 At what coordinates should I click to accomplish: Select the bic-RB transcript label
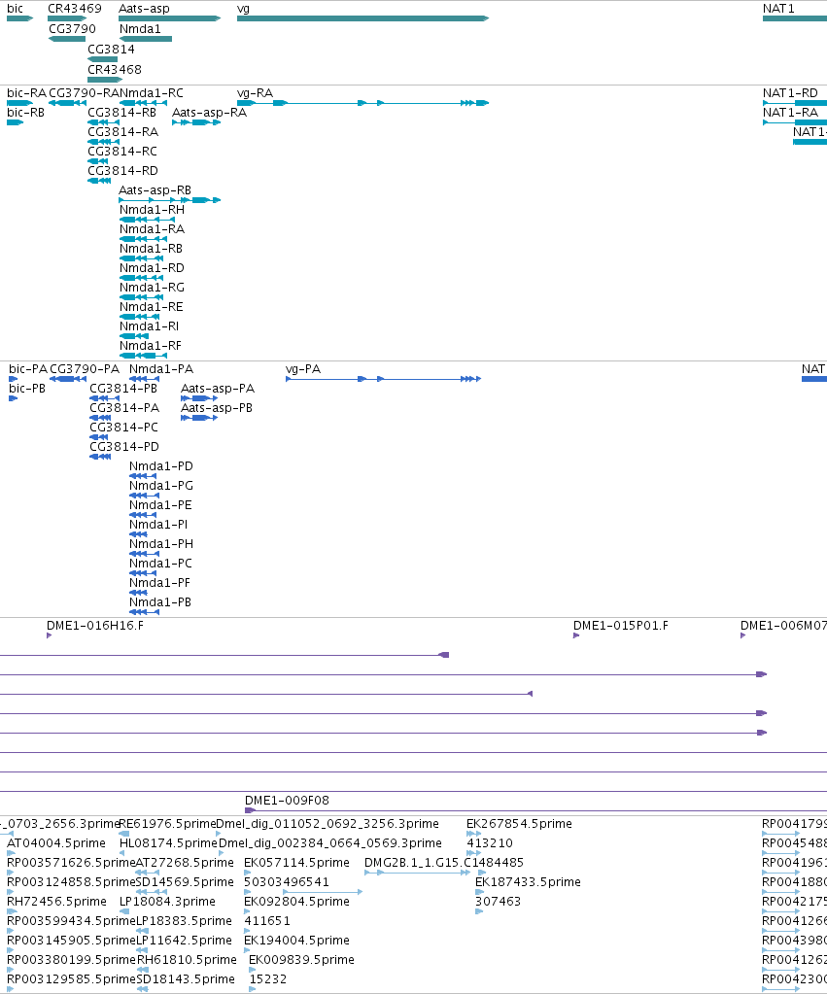point(25,113)
